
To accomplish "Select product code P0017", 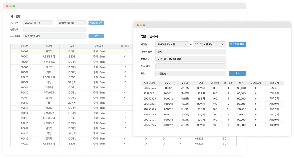I will [x=25, y=128].
